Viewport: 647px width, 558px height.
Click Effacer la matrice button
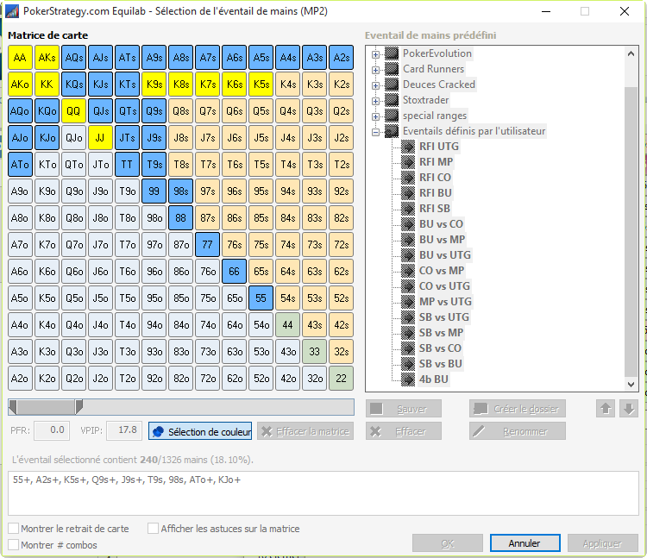305,431
